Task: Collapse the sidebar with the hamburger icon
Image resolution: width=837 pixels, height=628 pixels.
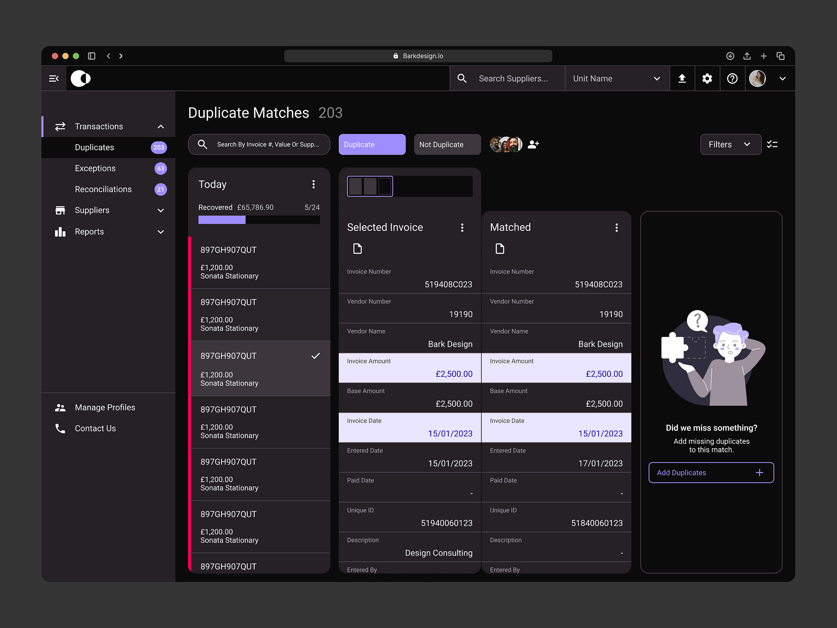Action: pos(54,78)
